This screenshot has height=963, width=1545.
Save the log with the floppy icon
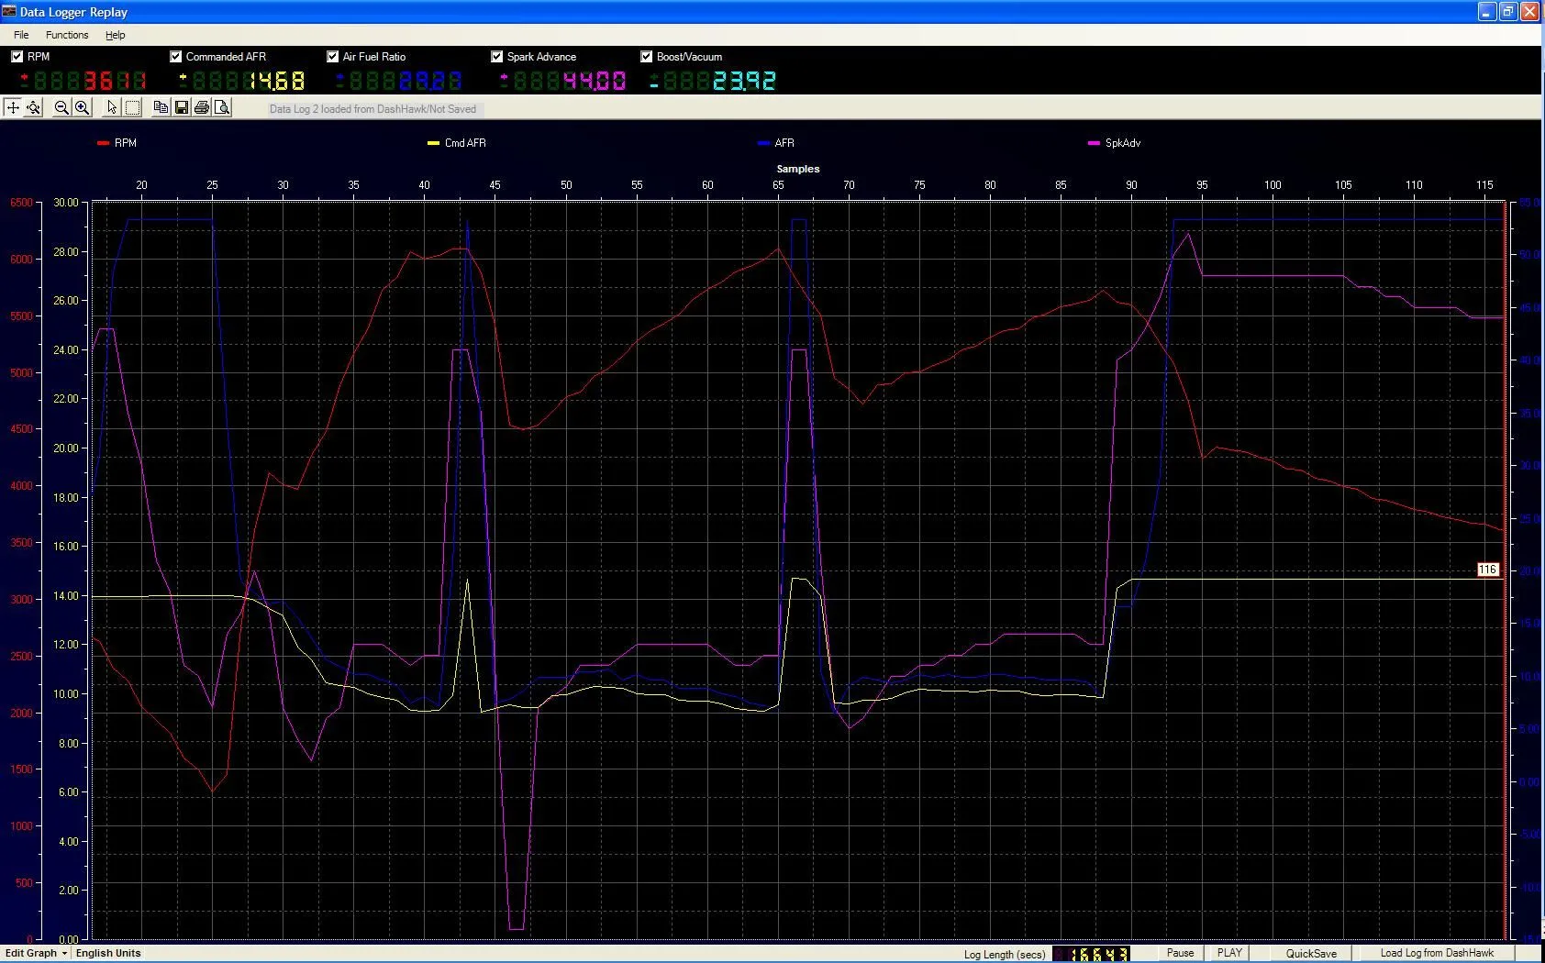[x=182, y=107]
